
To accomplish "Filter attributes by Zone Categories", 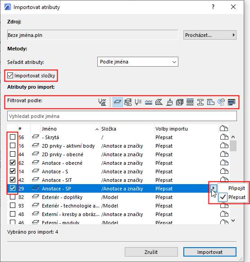I will click(x=211, y=102).
